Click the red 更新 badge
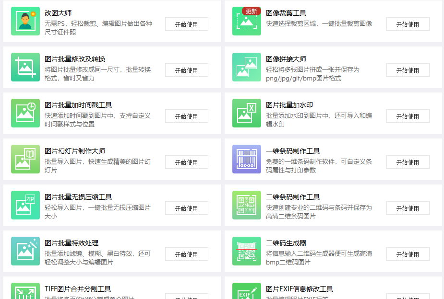This screenshot has width=444, height=299. (252, 11)
